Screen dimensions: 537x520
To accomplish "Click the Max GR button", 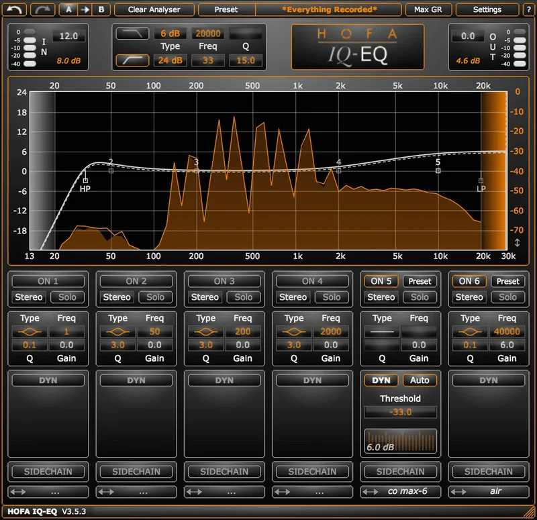I will pyautogui.click(x=428, y=9).
